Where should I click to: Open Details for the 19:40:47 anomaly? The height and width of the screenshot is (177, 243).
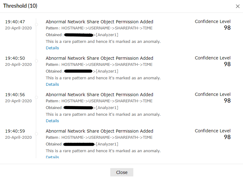click(52, 48)
